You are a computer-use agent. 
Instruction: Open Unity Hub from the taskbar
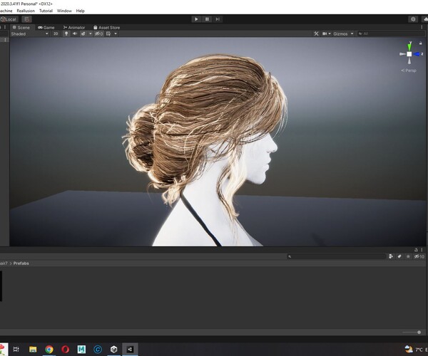tap(114, 349)
